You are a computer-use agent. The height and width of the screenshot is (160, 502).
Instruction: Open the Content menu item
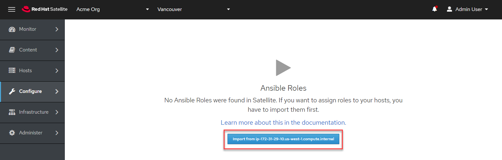pos(28,50)
